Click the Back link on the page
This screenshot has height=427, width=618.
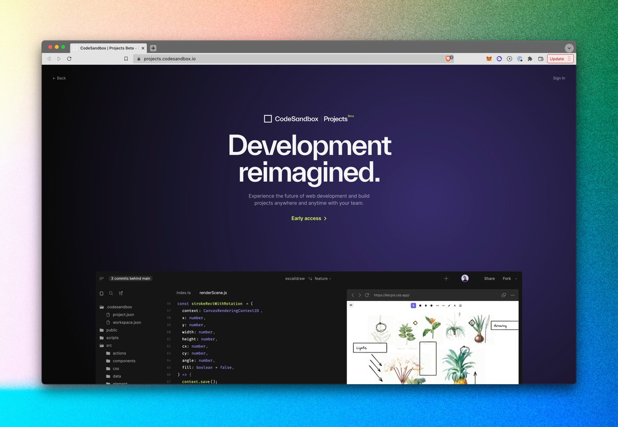pyautogui.click(x=59, y=78)
